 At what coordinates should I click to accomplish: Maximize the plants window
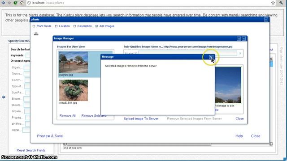[x=266, y=20]
